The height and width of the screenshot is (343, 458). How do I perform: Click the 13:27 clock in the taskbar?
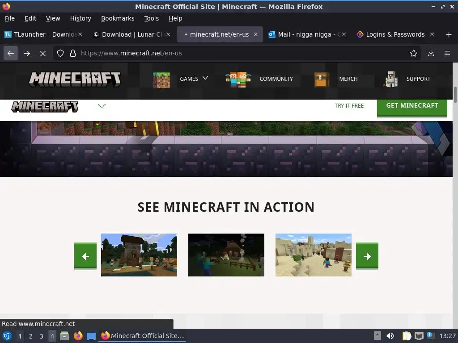point(447,336)
